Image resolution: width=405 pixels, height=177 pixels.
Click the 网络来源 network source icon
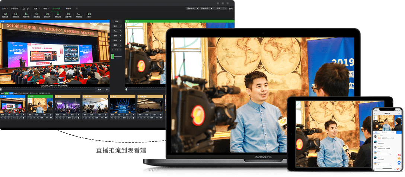click(26, 14)
